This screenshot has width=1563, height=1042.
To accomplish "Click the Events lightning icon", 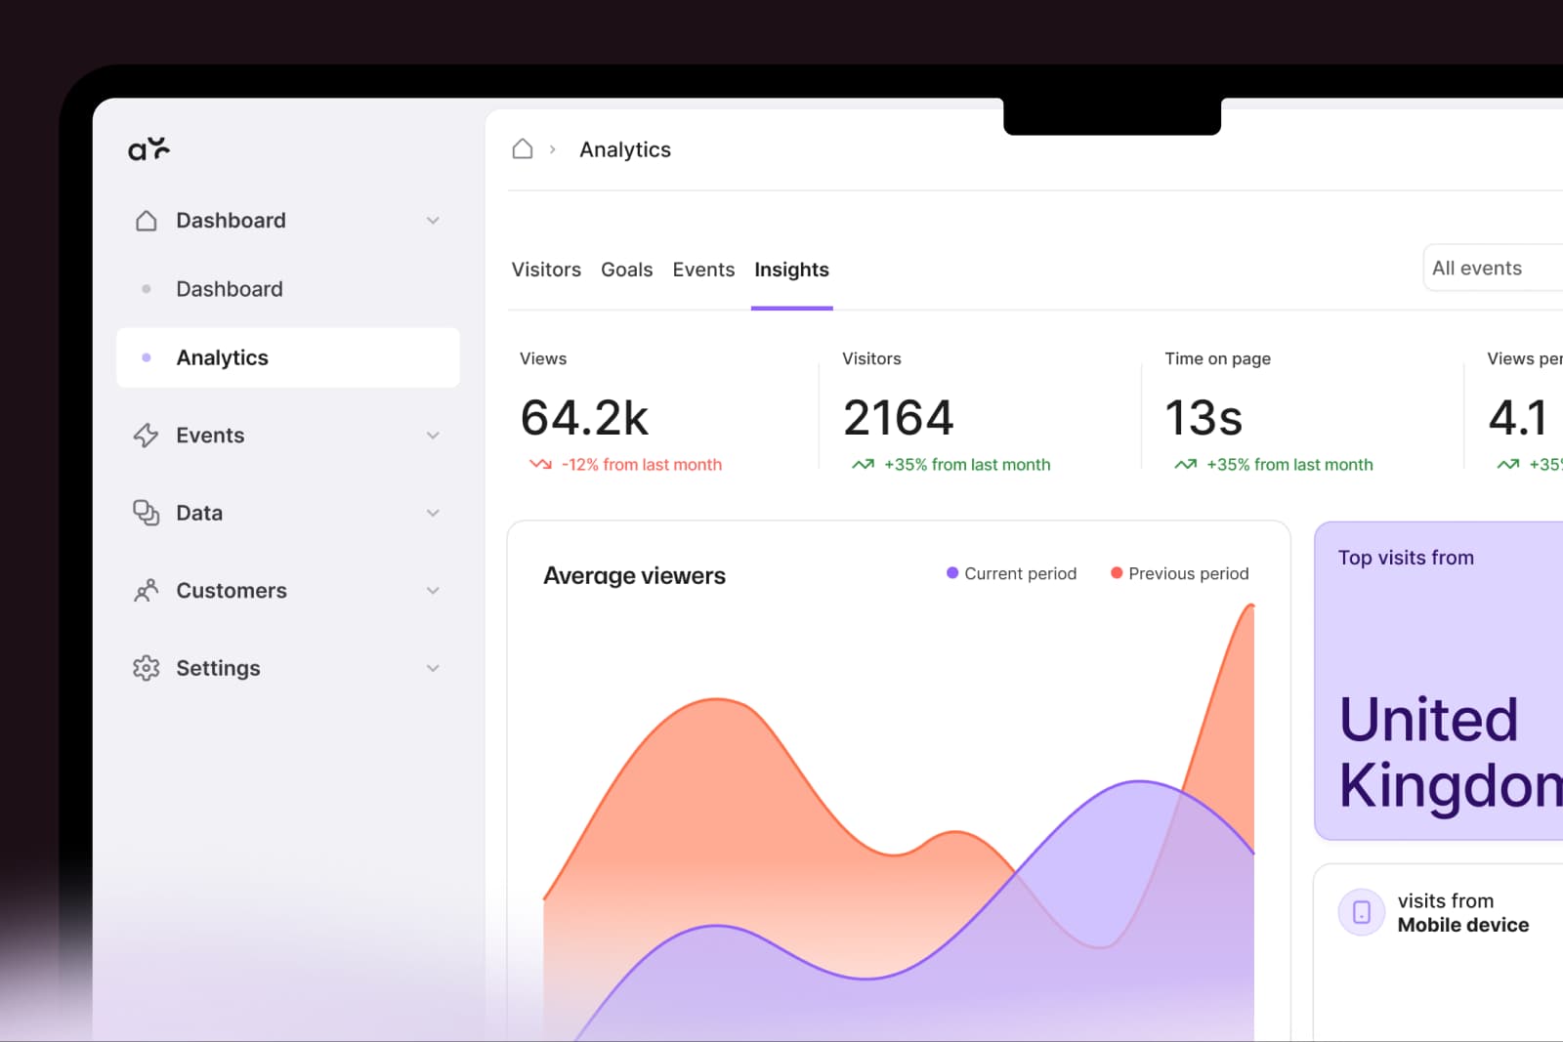I will 146,435.
